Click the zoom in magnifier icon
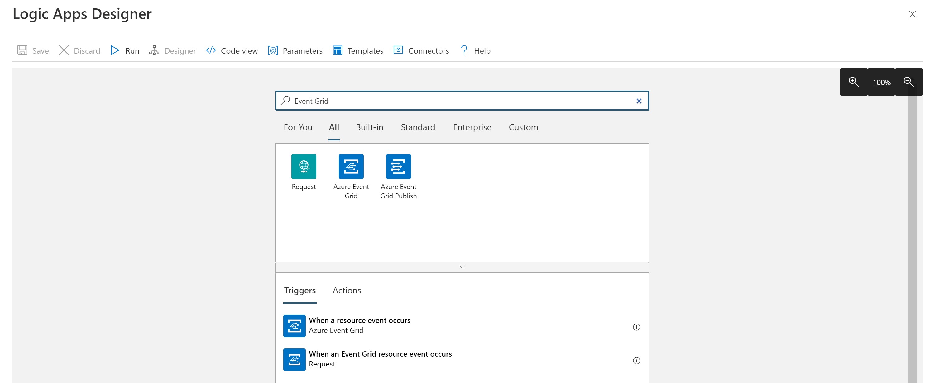The image size is (935, 383). coord(853,82)
